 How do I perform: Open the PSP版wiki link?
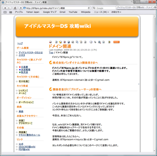click(x=24, y=149)
